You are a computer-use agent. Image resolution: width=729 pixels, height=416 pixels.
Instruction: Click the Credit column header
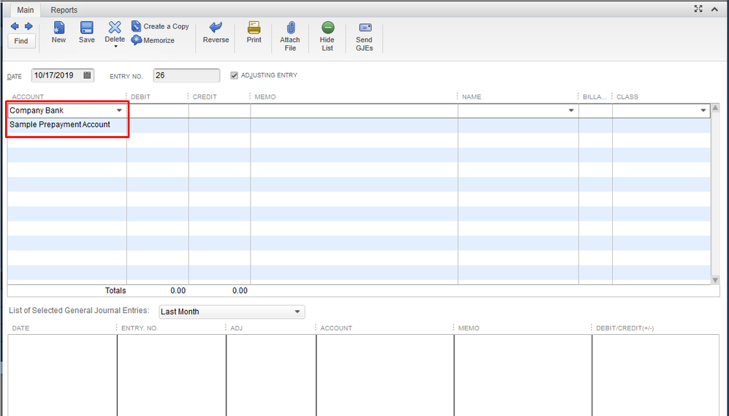pos(205,97)
